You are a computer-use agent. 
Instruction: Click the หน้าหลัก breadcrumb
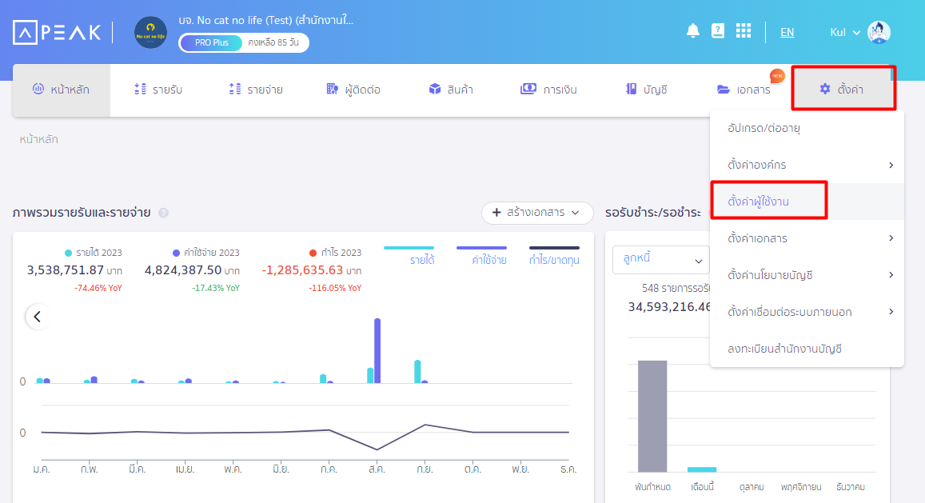[x=39, y=139]
